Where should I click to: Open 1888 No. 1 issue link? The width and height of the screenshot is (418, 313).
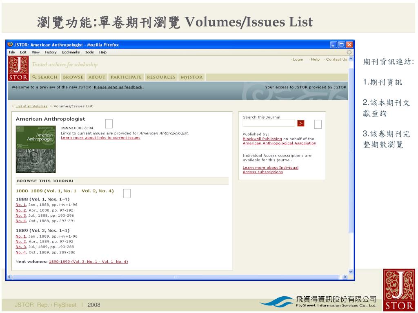[21, 205]
